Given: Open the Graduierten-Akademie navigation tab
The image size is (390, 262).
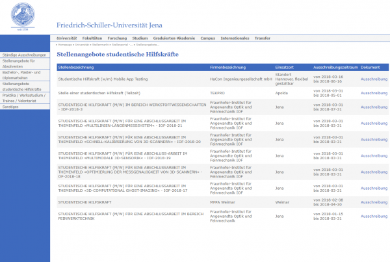Looking at the screenshot, I should tap(174, 38).
